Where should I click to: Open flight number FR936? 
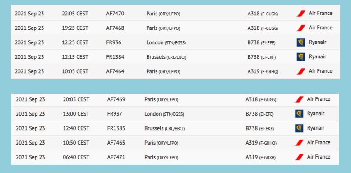click(114, 42)
